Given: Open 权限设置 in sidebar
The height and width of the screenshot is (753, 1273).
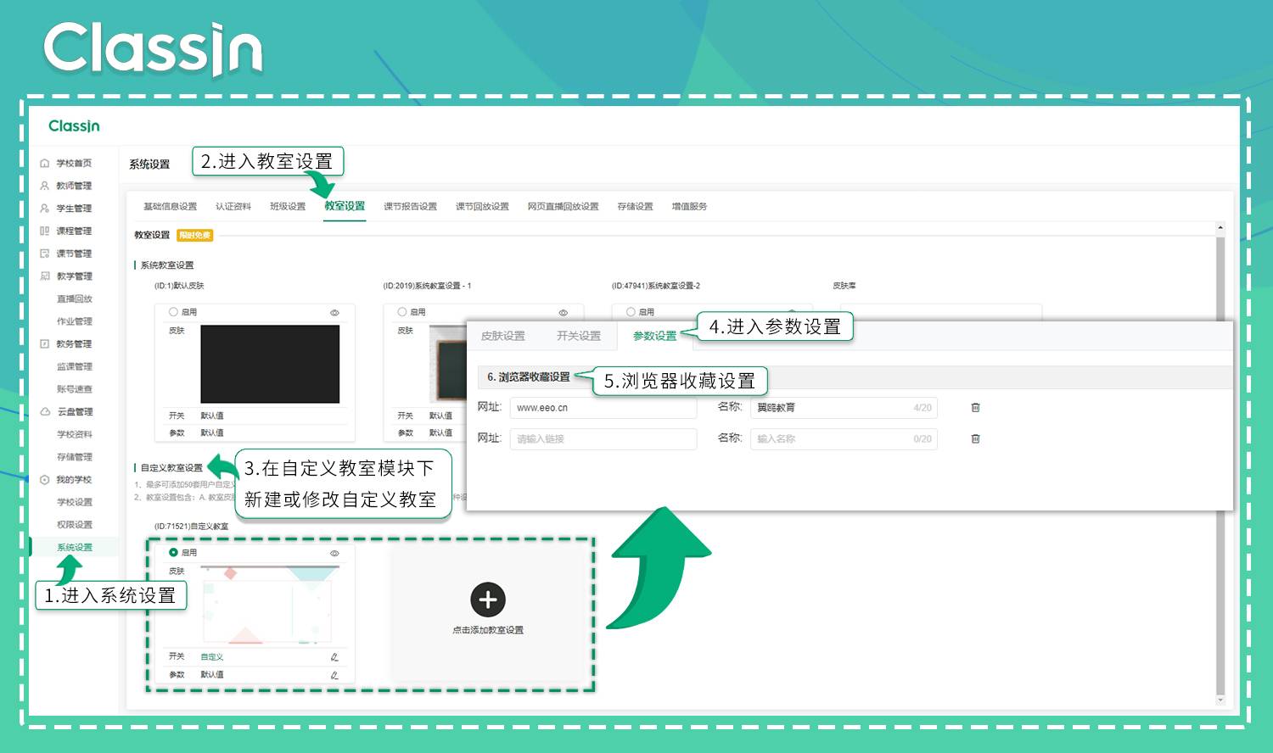Looking at the screenshot, I should (75, 525).
